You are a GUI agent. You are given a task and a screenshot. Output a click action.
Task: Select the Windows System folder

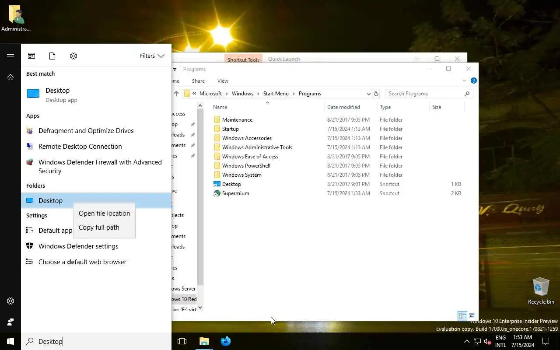[x=242, y=175]
